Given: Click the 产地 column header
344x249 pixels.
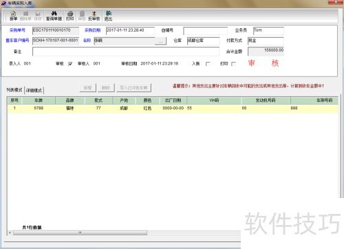Looking at the screenshot, I should pos(124,100).
